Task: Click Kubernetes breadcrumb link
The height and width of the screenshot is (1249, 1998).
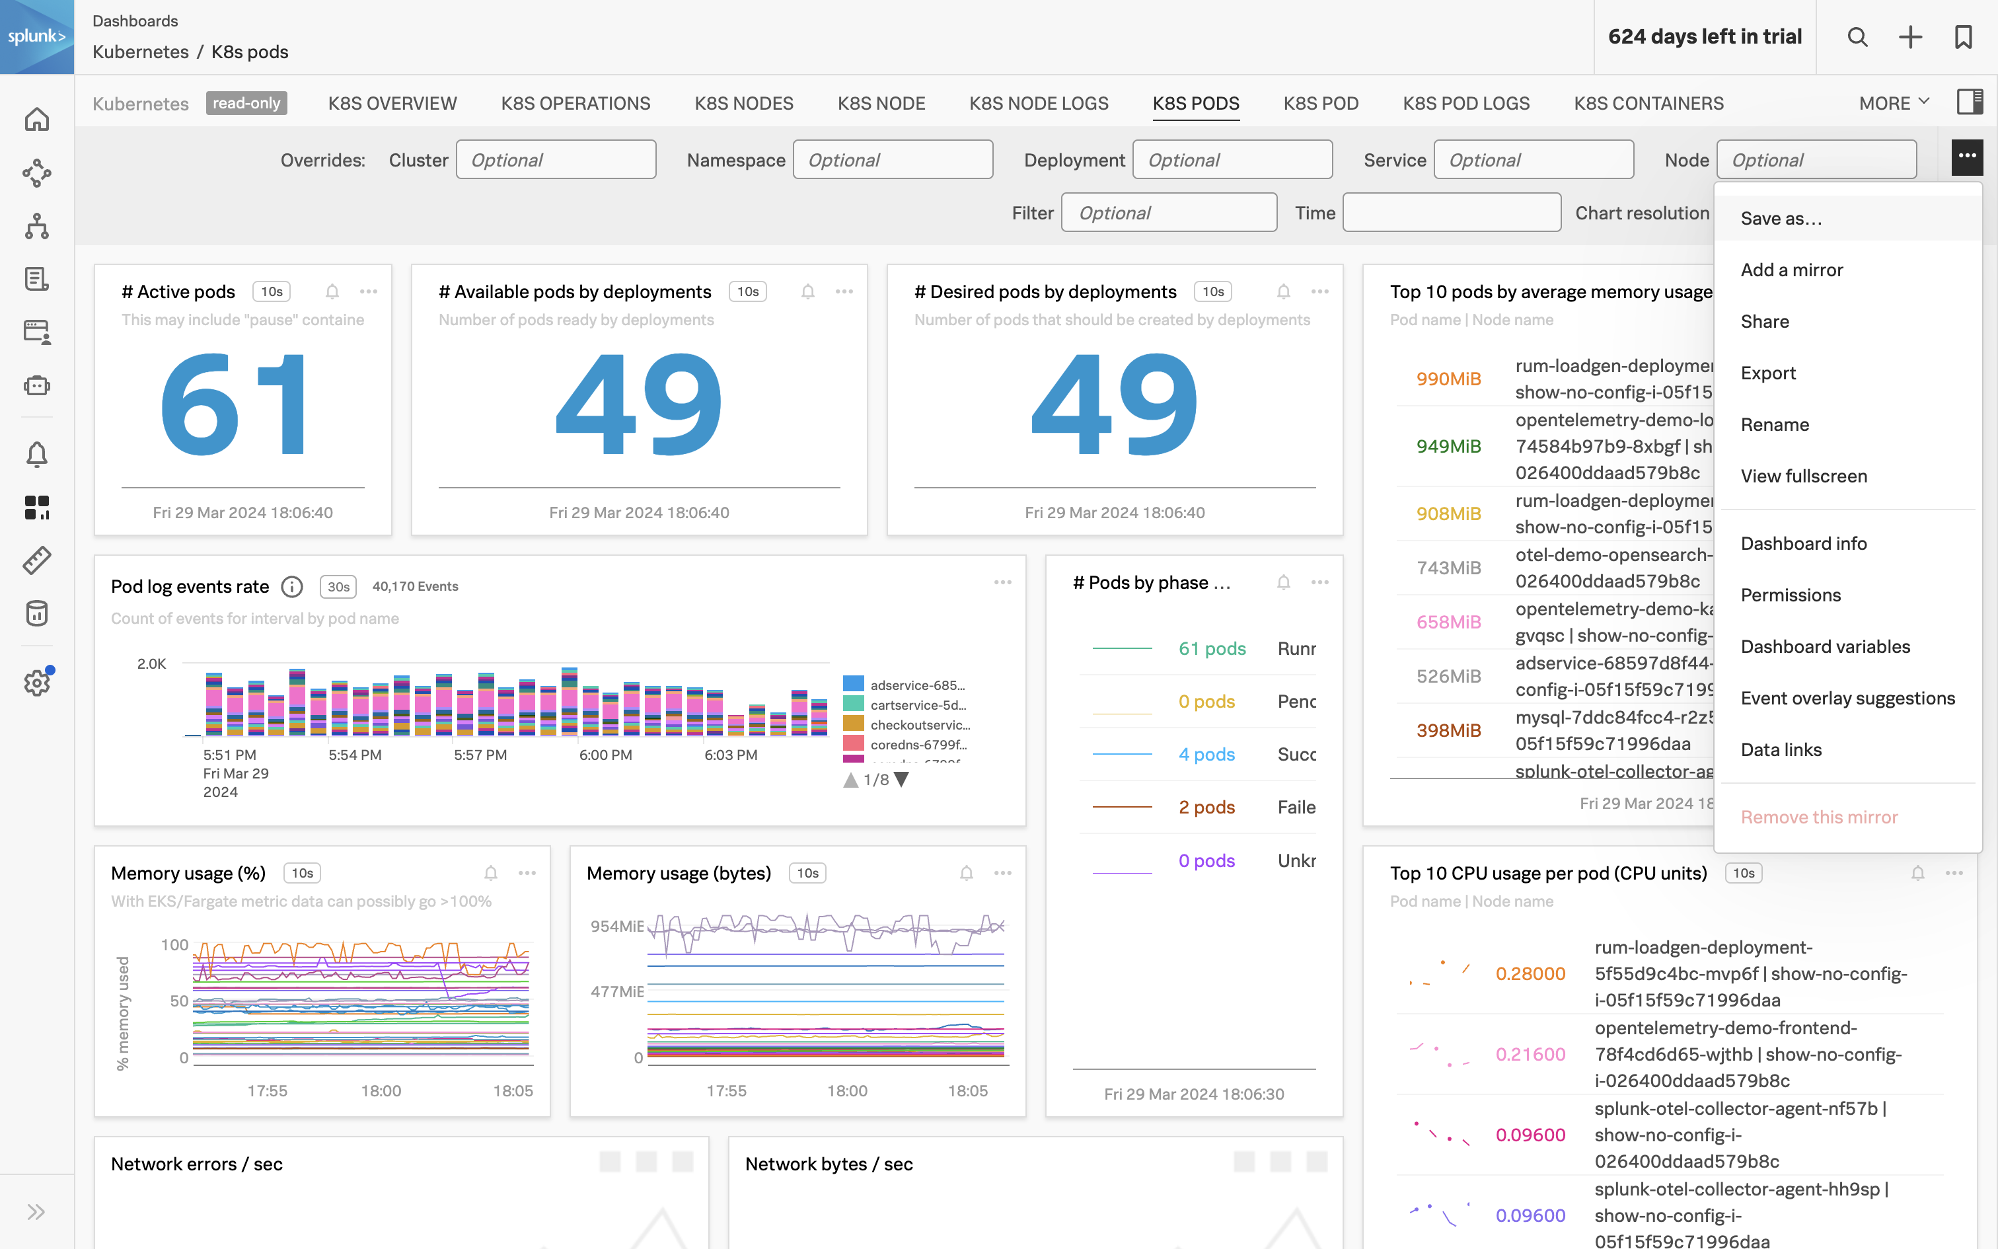Action: point(140,52)
